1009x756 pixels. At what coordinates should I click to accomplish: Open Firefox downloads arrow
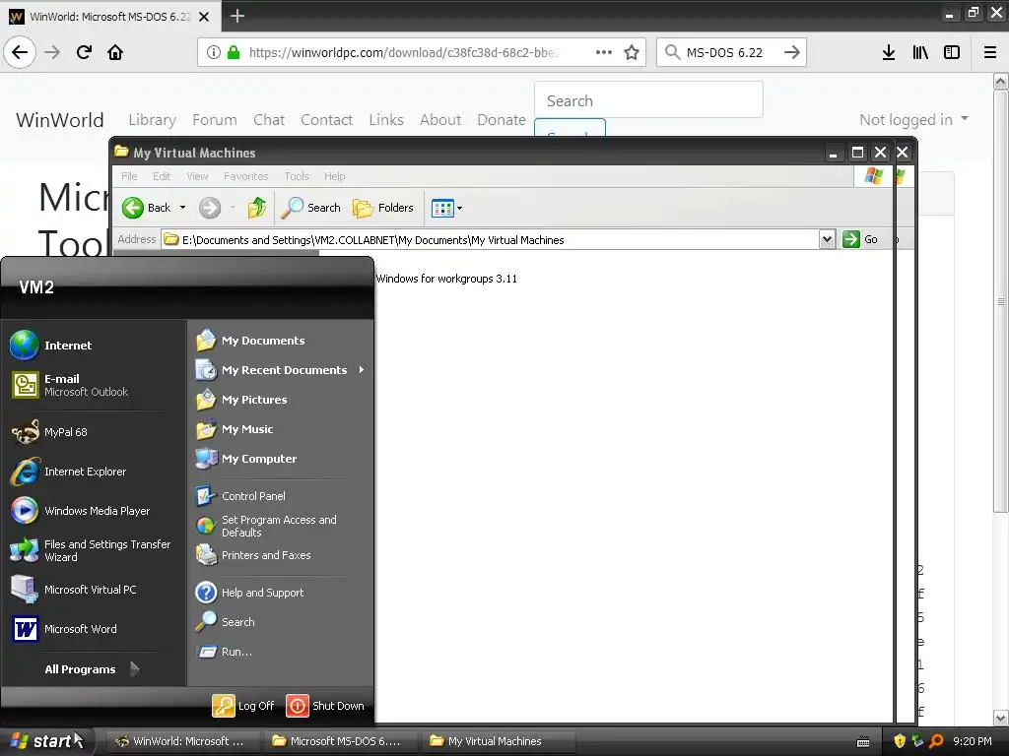[888, 52]
